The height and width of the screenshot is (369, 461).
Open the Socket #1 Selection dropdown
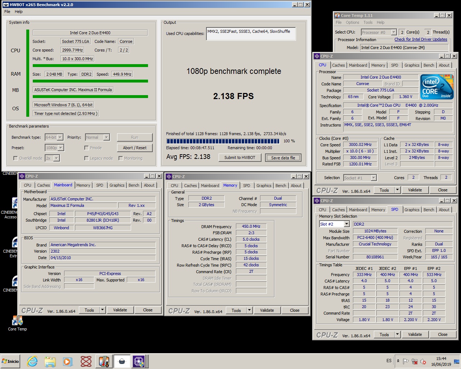360,178
